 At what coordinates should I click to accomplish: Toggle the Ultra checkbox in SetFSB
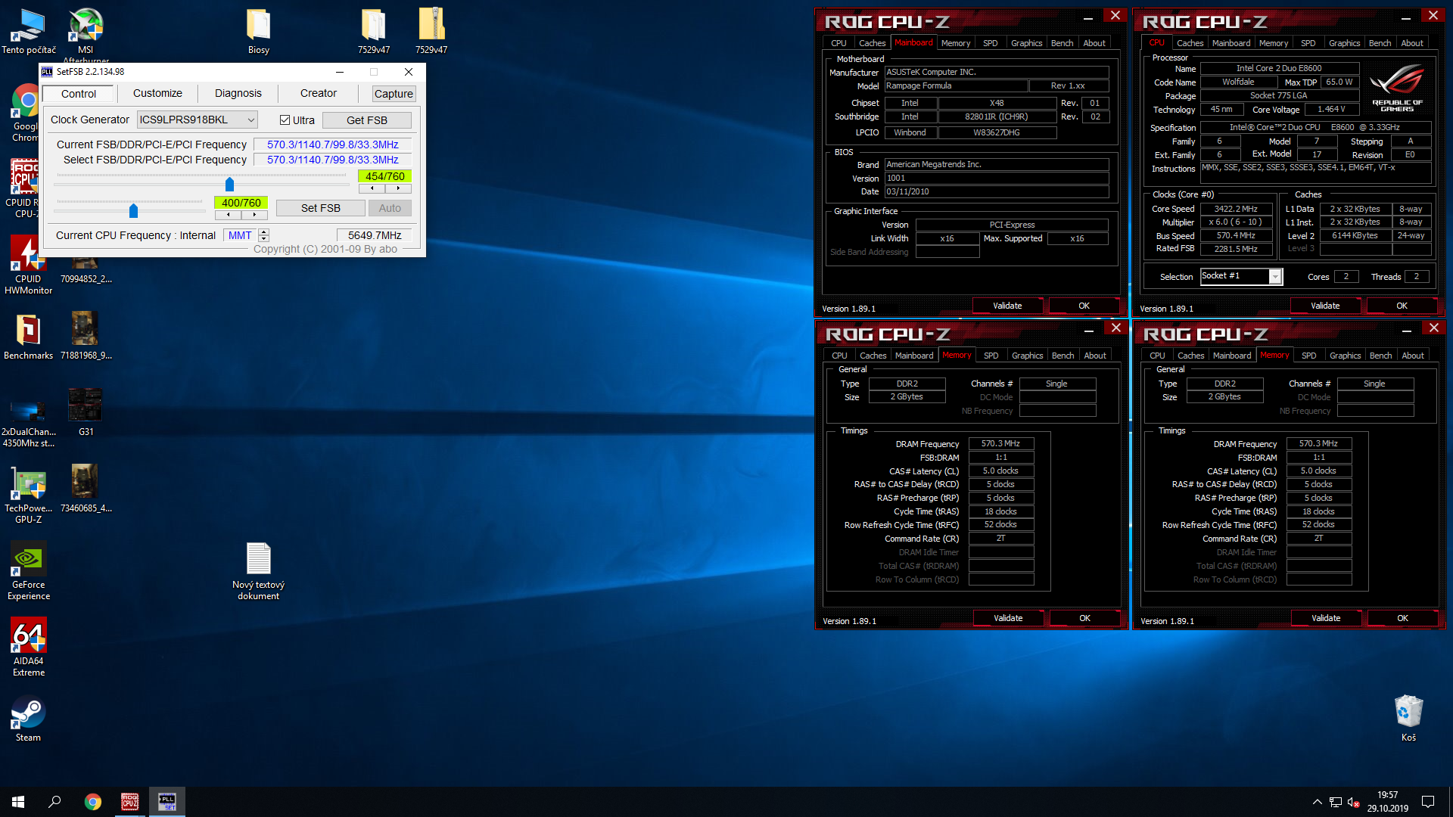click(x=285, y=120)
